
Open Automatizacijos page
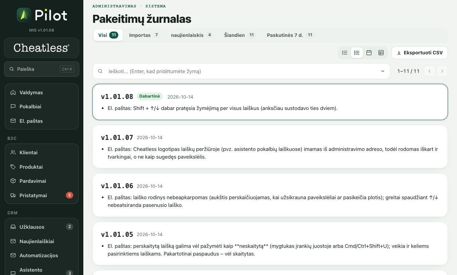pyautogui.click(x=42, y=256)
